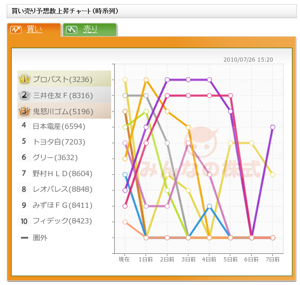300x285 pixels.
Task: Click トヨタ自(7203) ranking entry
Action: pos(59,142)
